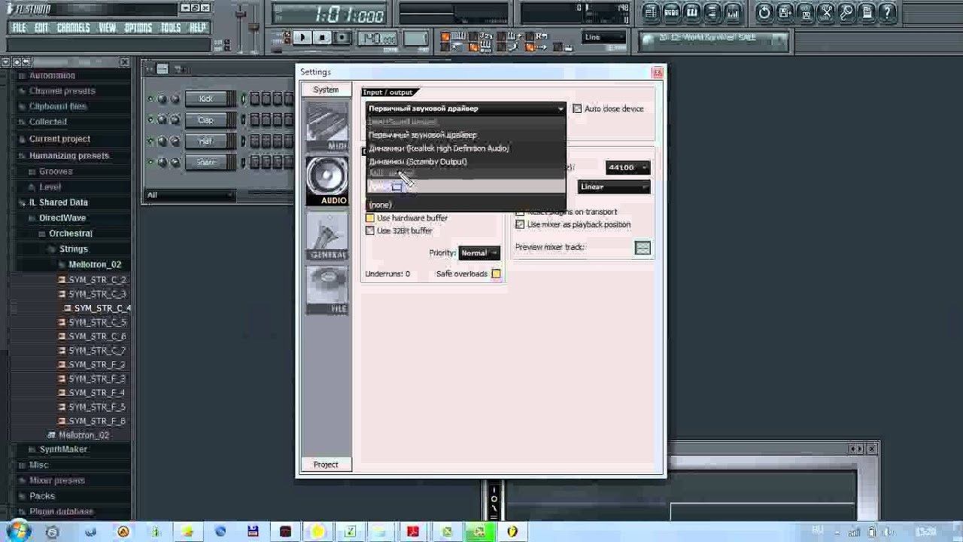Click the Kick channel button
This screenshot has height=542, width=963.
pyautogui.click(x=206, y=99)
